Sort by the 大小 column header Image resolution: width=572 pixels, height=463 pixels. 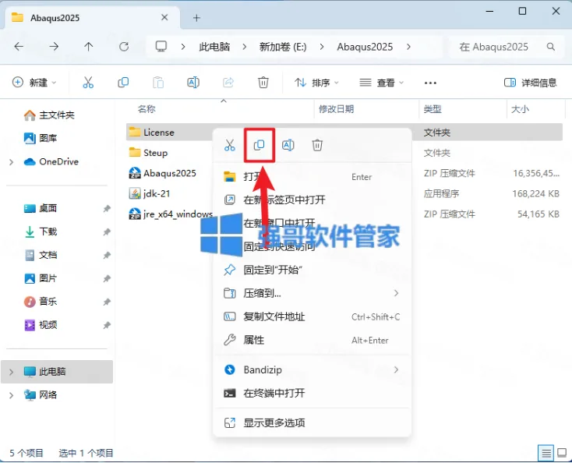tap(521, 108)
